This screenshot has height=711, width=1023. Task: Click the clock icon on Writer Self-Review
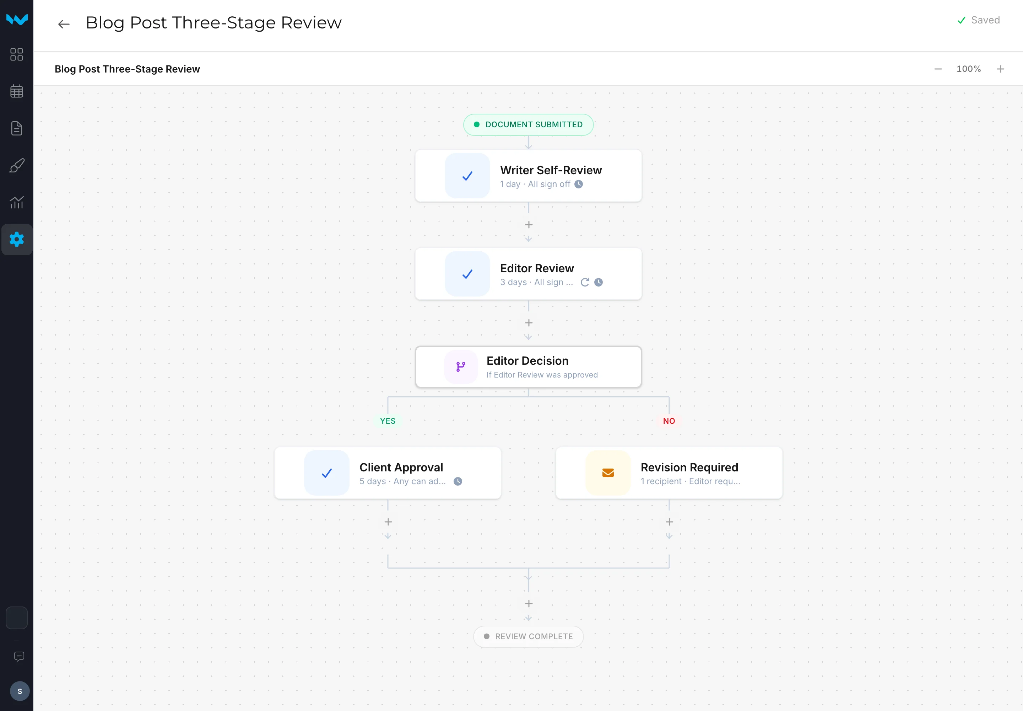pos(578,184)
